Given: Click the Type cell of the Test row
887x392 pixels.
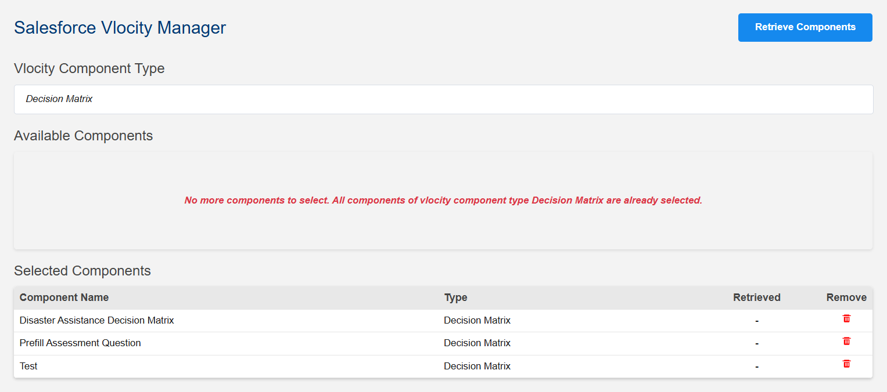Looking at the screenshot, I should pos(477,366).
